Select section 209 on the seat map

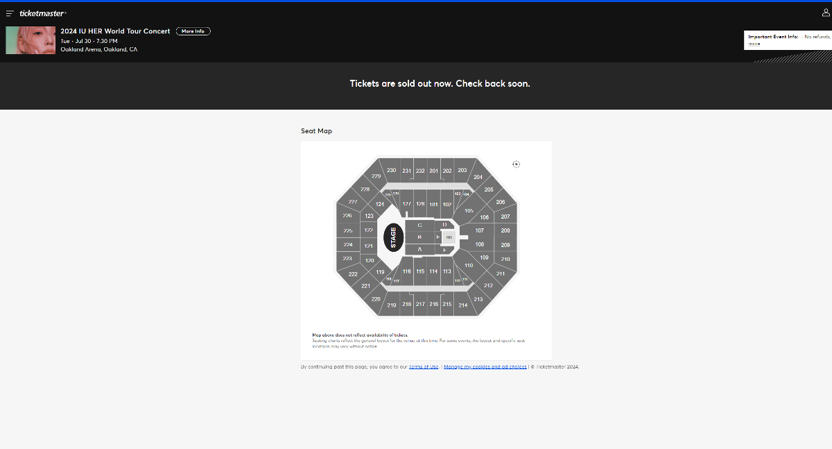[505, 245]
